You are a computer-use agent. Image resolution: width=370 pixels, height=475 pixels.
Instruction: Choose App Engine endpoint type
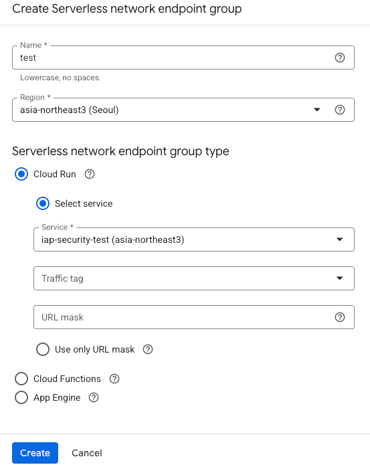tap(21, 397)
